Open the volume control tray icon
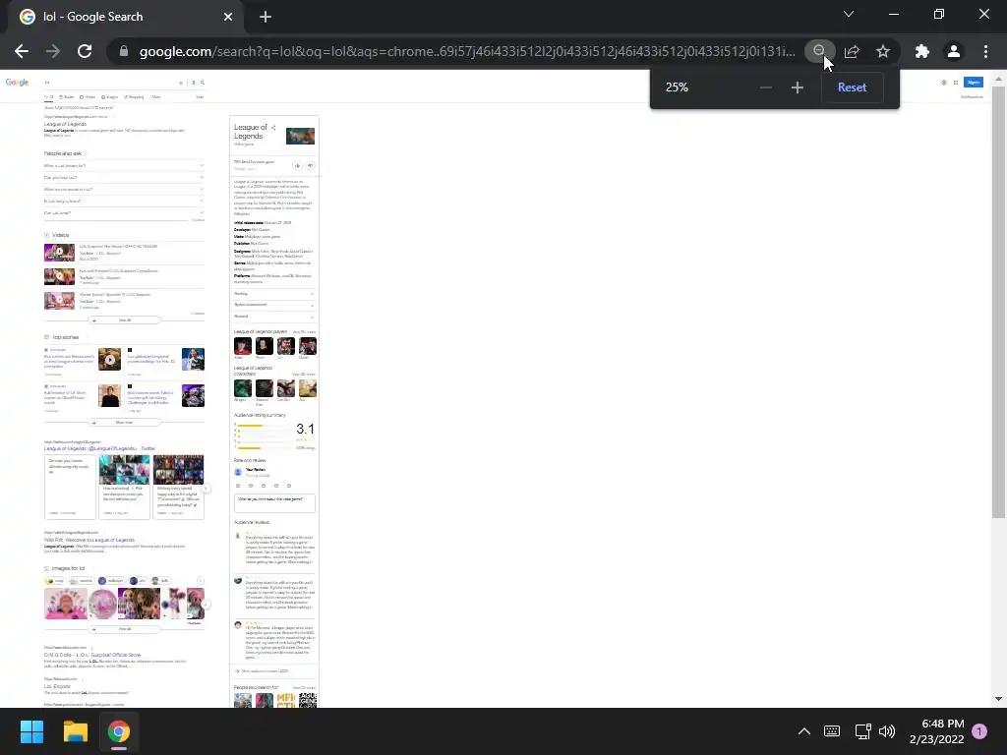Viewport: 1007px width, 755px height. click(x=887, y=731)
